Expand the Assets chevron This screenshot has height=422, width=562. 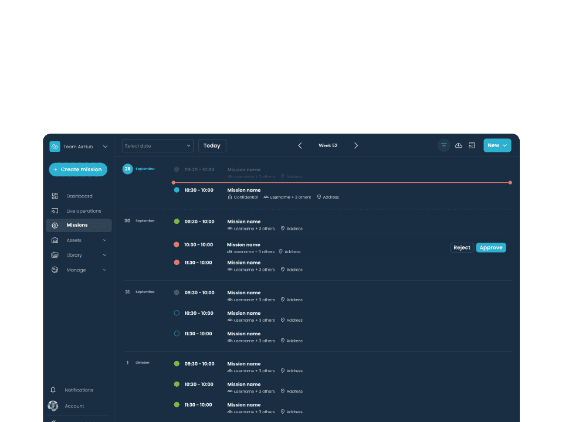[x=104, y=240]
